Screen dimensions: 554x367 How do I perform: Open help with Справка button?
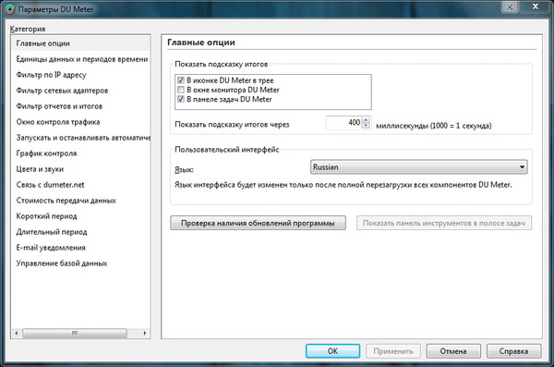pyautogui.click(x=513, y=351)
